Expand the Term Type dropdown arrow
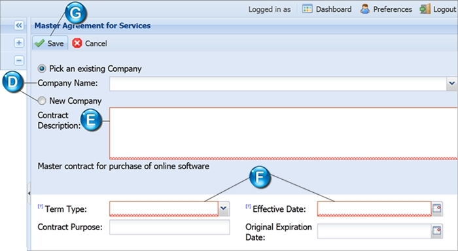 [x=224, y=209]
